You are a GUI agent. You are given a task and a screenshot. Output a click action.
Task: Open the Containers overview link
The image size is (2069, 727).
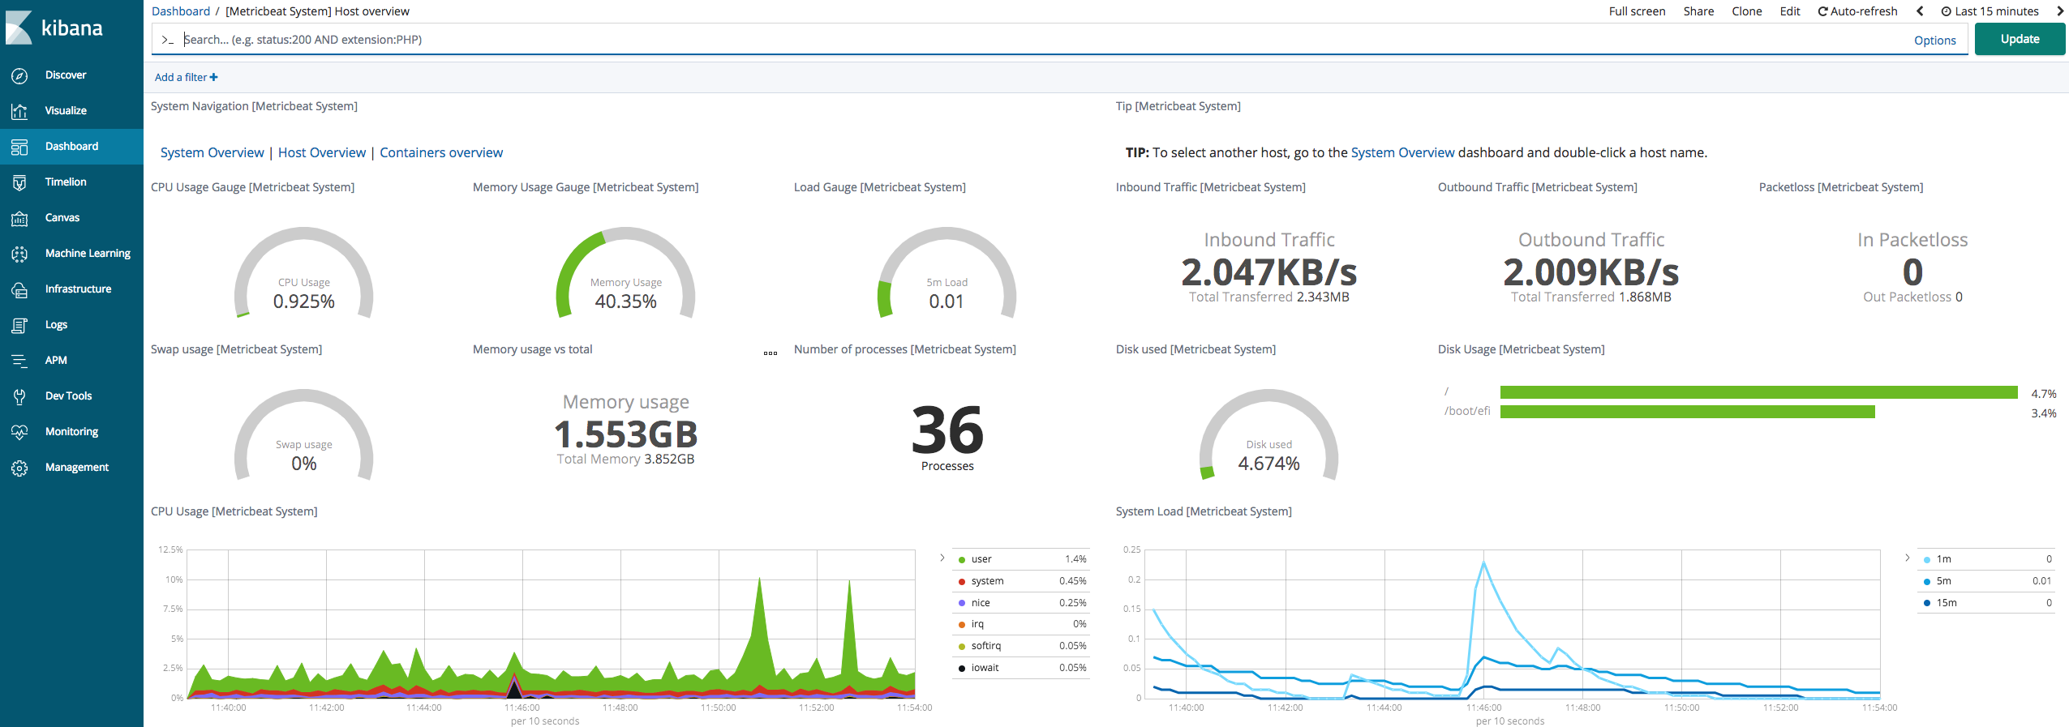click(x=441, y=152)
